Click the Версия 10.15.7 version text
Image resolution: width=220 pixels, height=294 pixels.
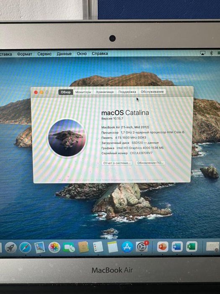[112, 118]
